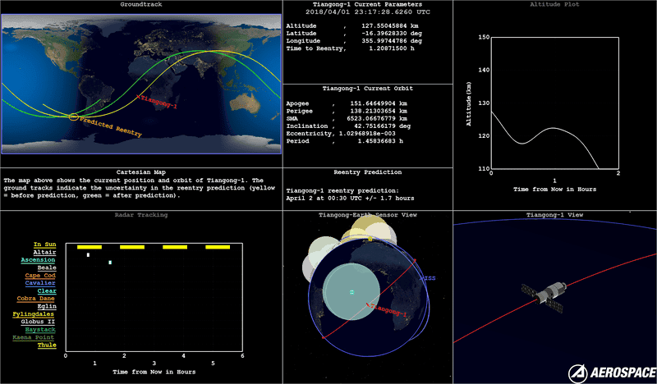Click the Aerospace logo
This screenshot has width=657, height=384.
point(612,373)
